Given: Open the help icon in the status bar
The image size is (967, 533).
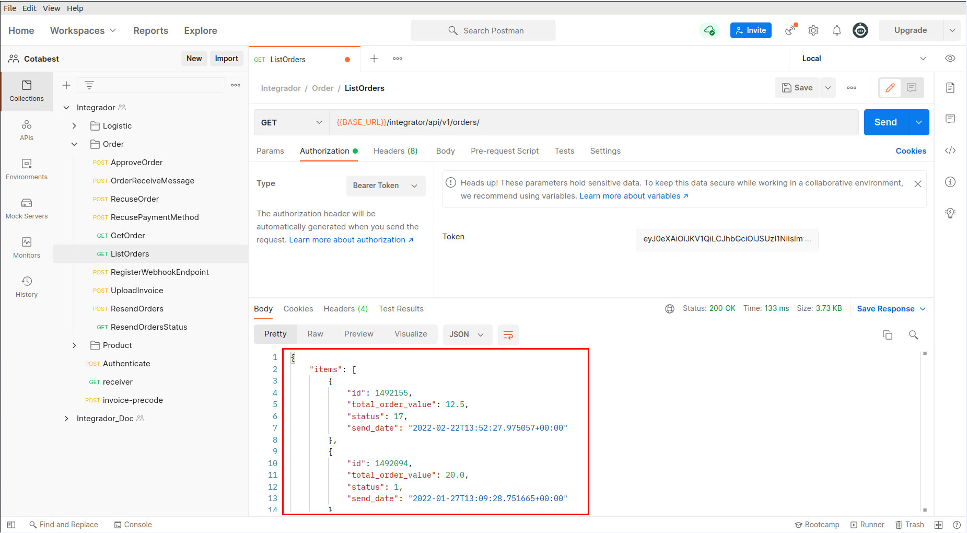Looking at the screenshot, I should click(x=957, y=525).
